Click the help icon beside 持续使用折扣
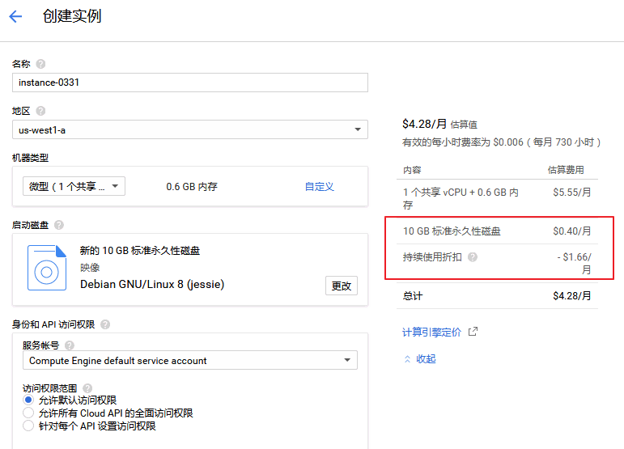624x449 pixels. coord(473,257)
